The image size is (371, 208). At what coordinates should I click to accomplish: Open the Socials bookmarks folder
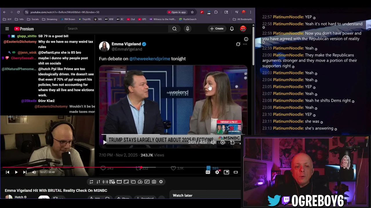pyautogui.click(x=32, y=19)
